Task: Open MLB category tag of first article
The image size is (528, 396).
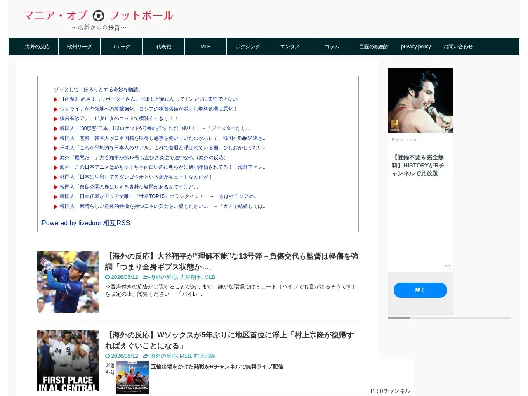Action: [210, 277]
